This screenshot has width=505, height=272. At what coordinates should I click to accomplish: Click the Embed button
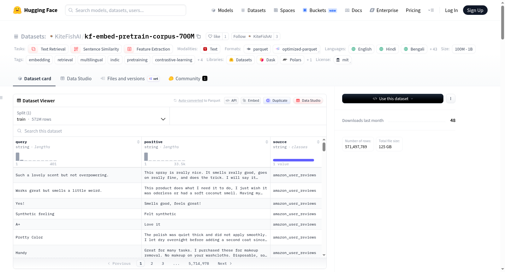click(x=251, y=100)
